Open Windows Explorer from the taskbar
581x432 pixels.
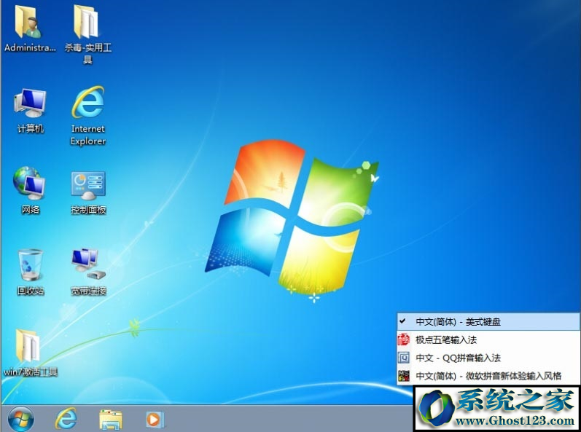point(110,420)
